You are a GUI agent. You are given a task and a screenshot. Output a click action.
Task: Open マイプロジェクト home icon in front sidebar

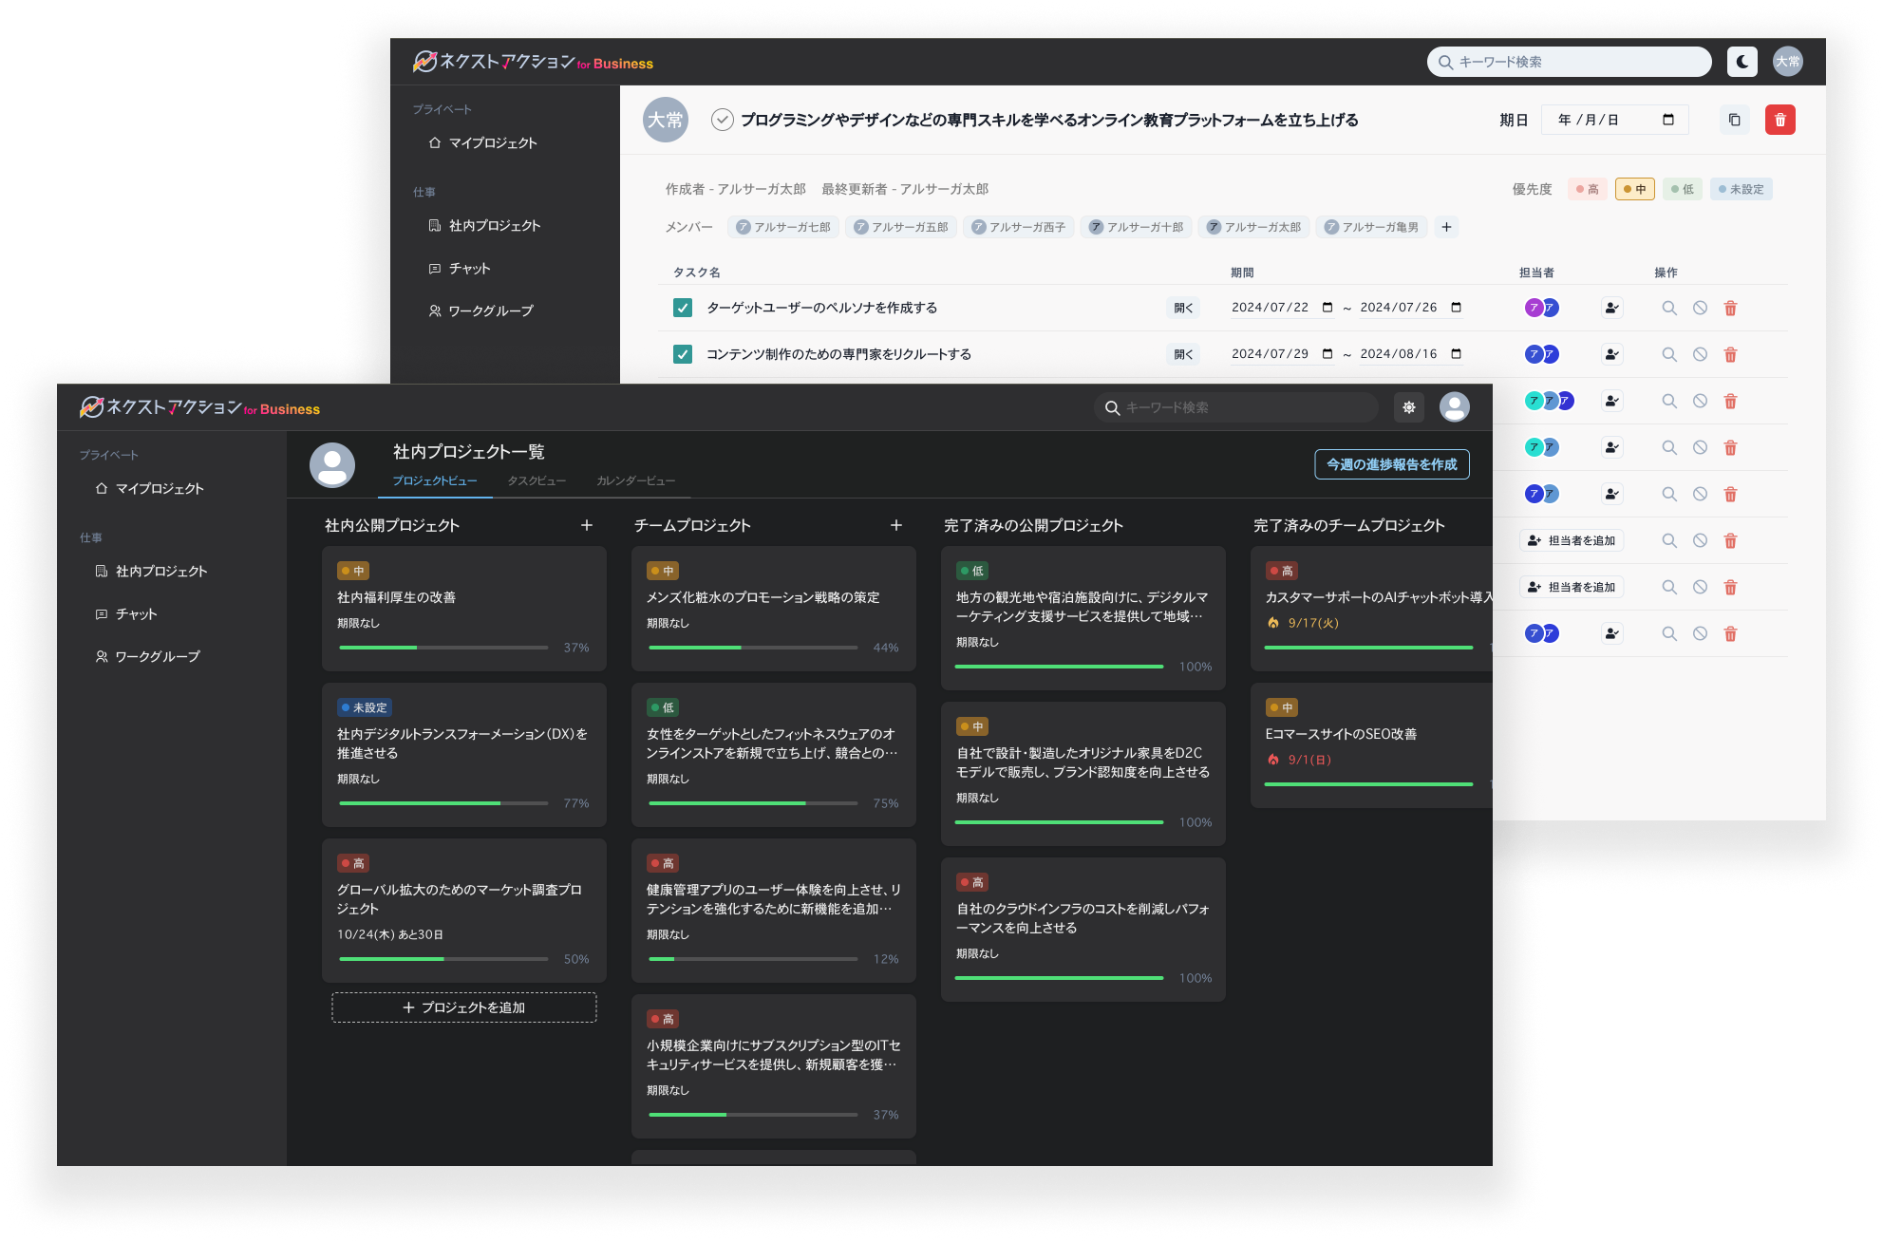coord(101,488)
